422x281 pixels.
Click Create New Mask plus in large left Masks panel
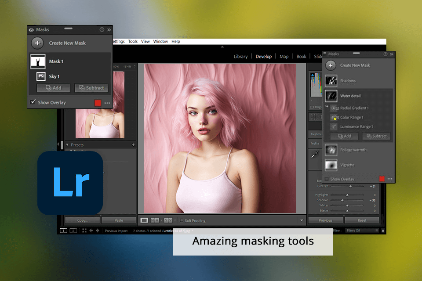[x=37, y=43]
